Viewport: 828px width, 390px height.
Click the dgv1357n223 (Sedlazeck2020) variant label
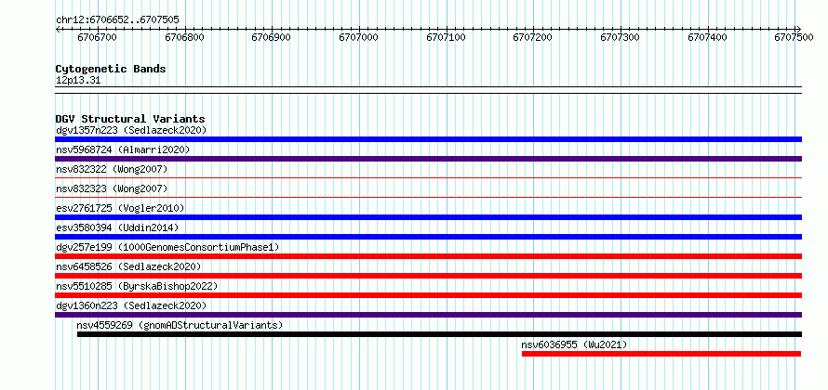(x=131, y=130)
